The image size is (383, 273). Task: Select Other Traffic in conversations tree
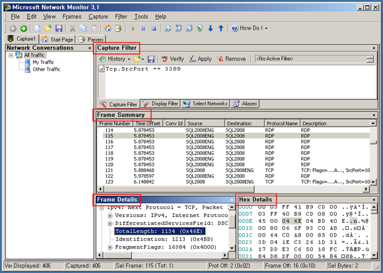point(46,69)
